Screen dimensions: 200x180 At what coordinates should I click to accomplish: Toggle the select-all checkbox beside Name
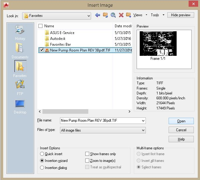click(40, 26)
